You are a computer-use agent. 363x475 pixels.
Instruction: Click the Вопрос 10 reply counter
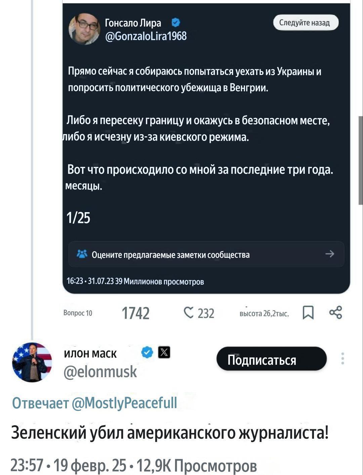78,313
